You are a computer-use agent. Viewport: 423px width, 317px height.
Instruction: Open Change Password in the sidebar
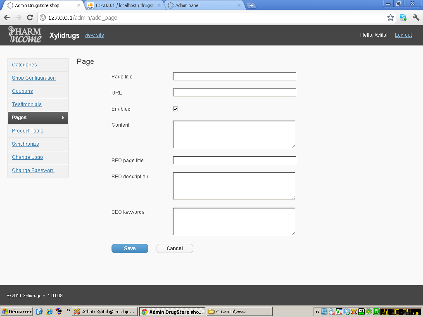(x=33, y=170)
